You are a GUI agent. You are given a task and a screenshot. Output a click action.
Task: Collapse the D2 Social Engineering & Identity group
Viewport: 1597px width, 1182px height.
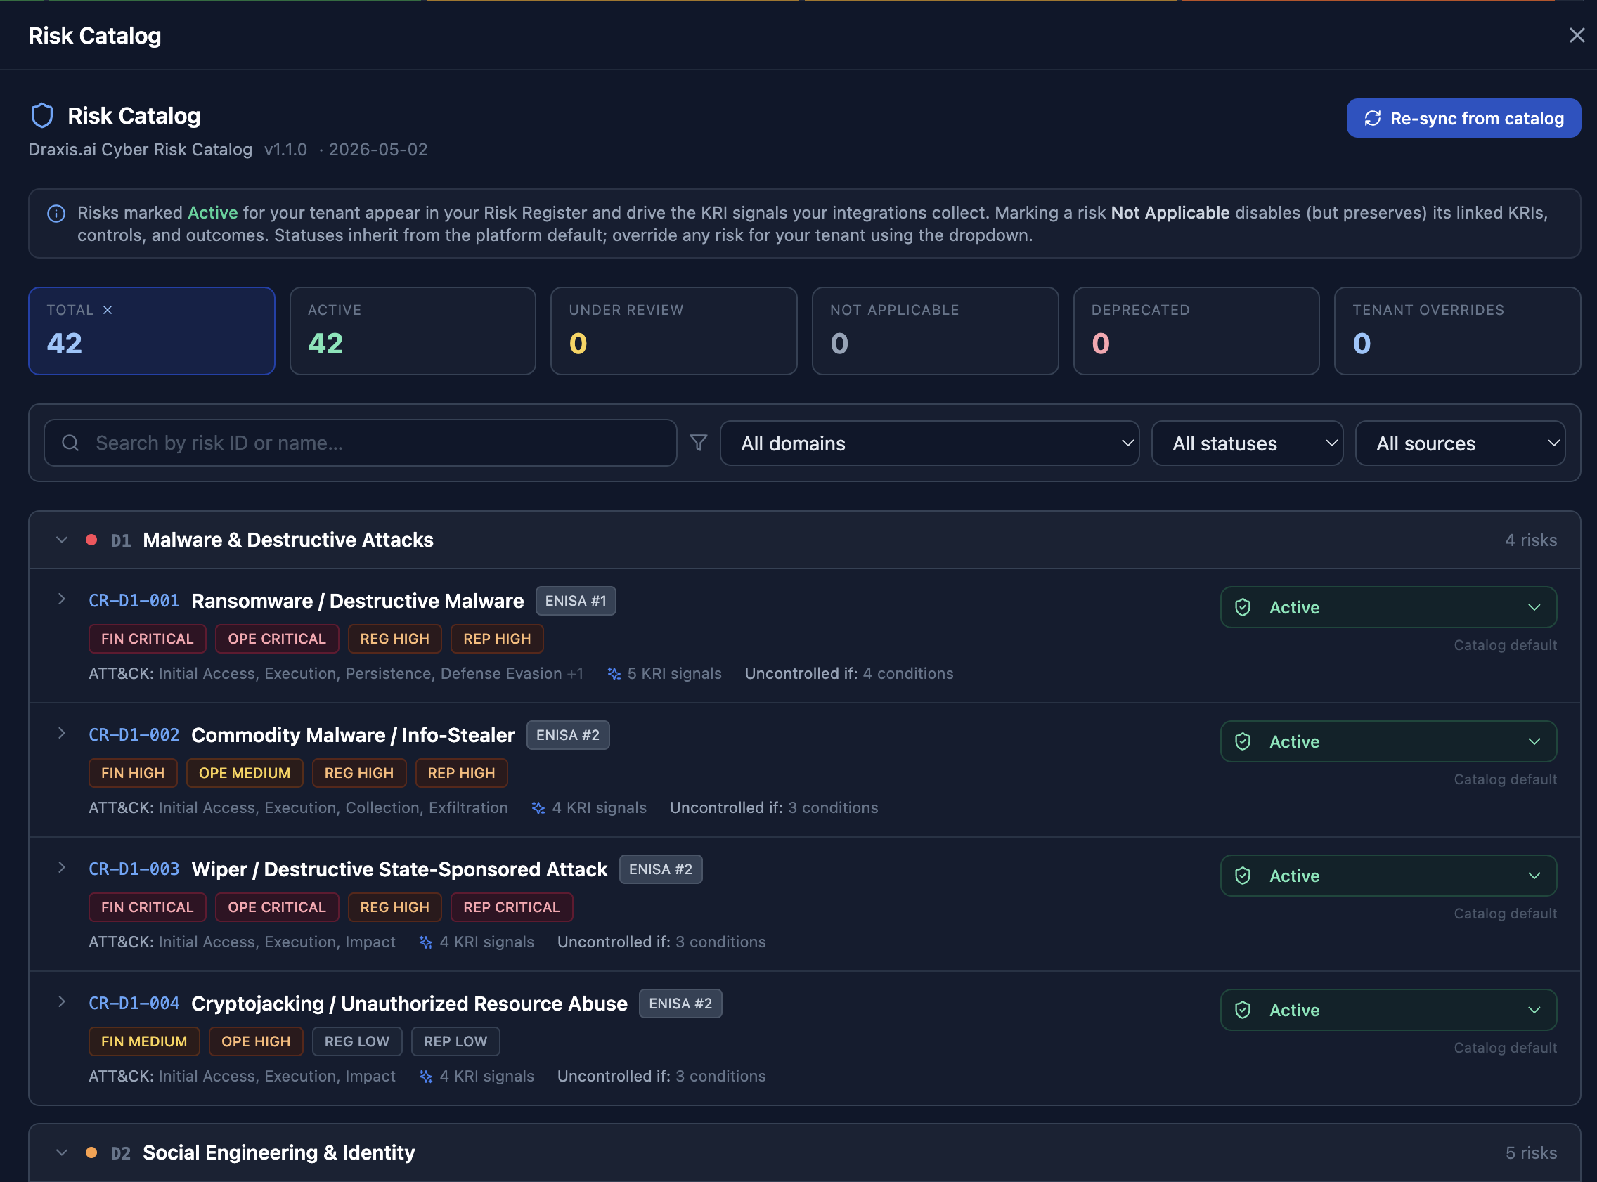tap(62, 1152)
